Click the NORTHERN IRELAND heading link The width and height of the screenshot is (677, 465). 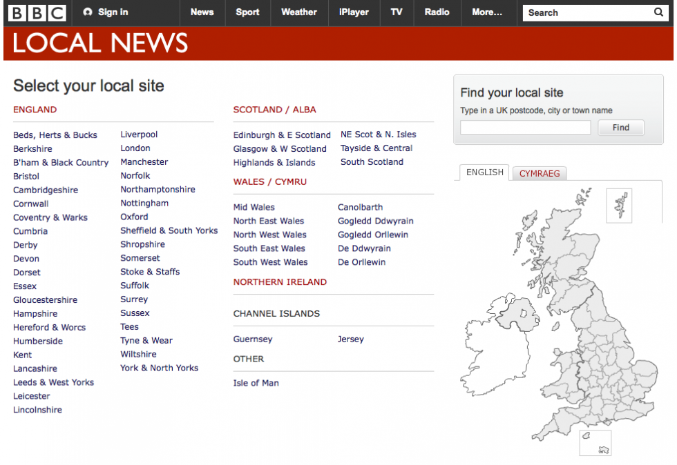(x=280, y=282)
